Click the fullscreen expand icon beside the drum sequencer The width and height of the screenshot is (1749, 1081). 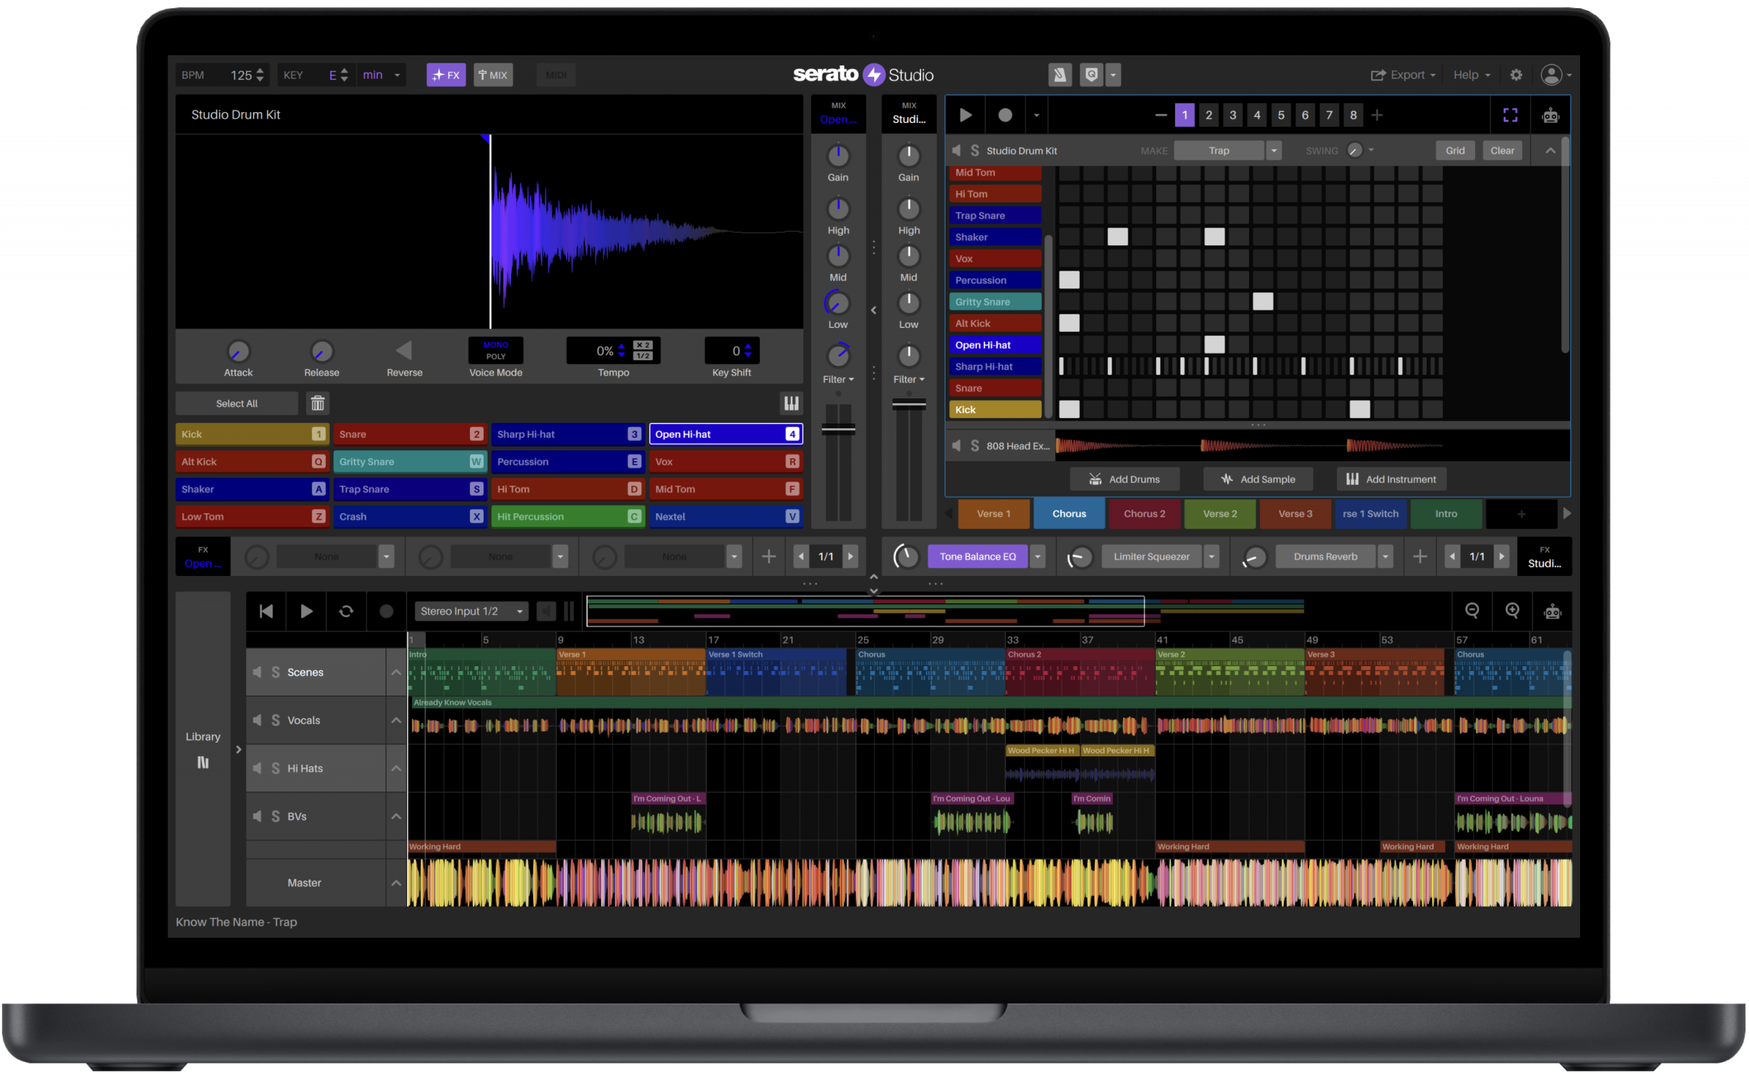(x=1511, y=114)
